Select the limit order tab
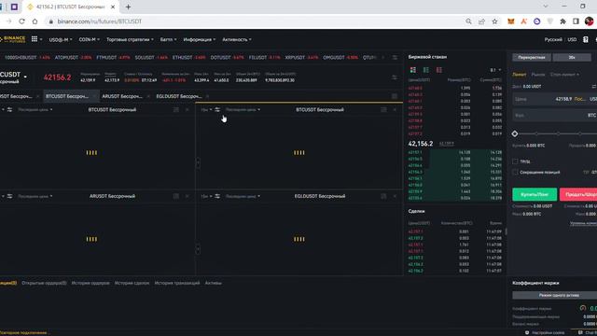 (520, 75)
